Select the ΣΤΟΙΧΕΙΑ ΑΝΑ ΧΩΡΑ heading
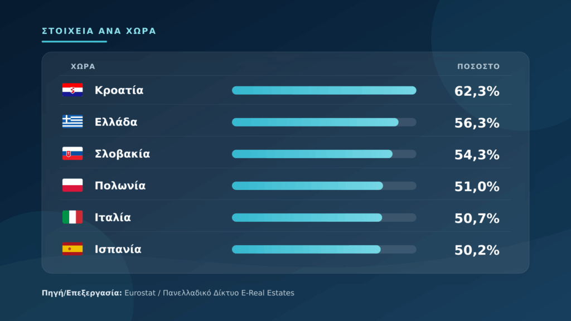The image size is (571, 321). tap(99, 31)
